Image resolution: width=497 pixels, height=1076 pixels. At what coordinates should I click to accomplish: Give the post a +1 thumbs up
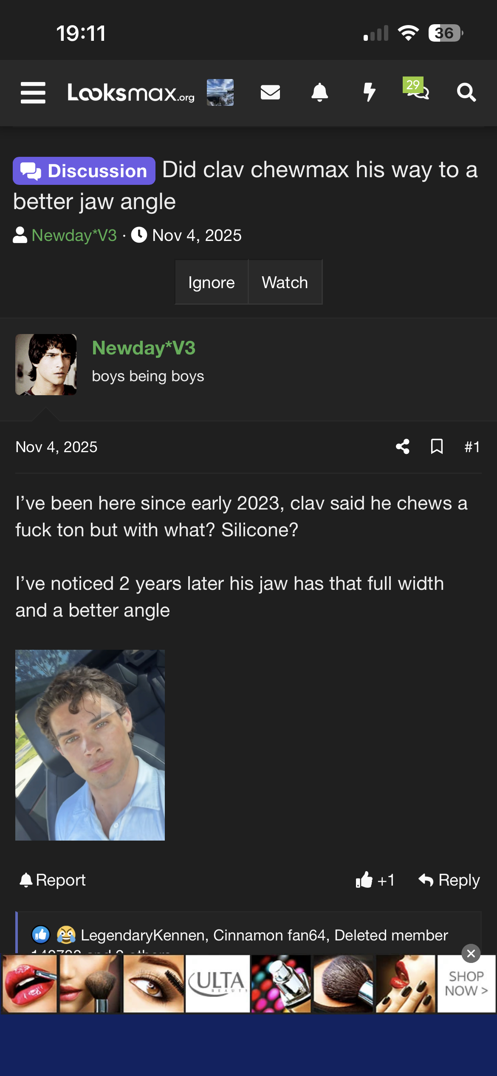coord(375,880)
